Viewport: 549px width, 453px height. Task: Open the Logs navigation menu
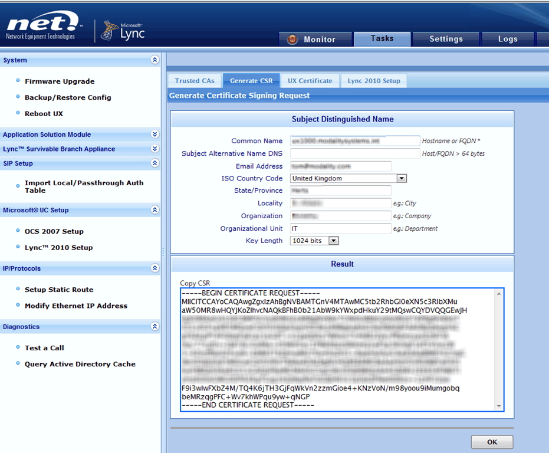508,39
